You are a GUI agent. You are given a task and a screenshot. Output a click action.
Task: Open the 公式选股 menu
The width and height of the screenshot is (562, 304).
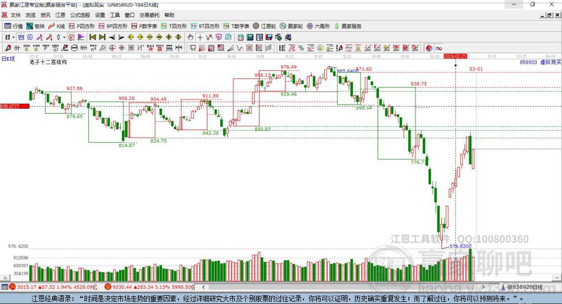[80, 15]
